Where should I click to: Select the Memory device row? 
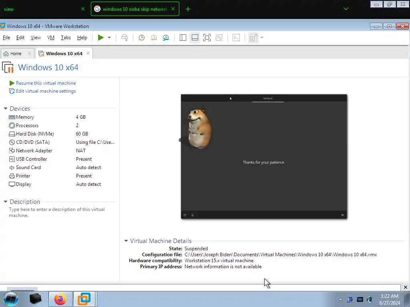click(x=62, y=117)
